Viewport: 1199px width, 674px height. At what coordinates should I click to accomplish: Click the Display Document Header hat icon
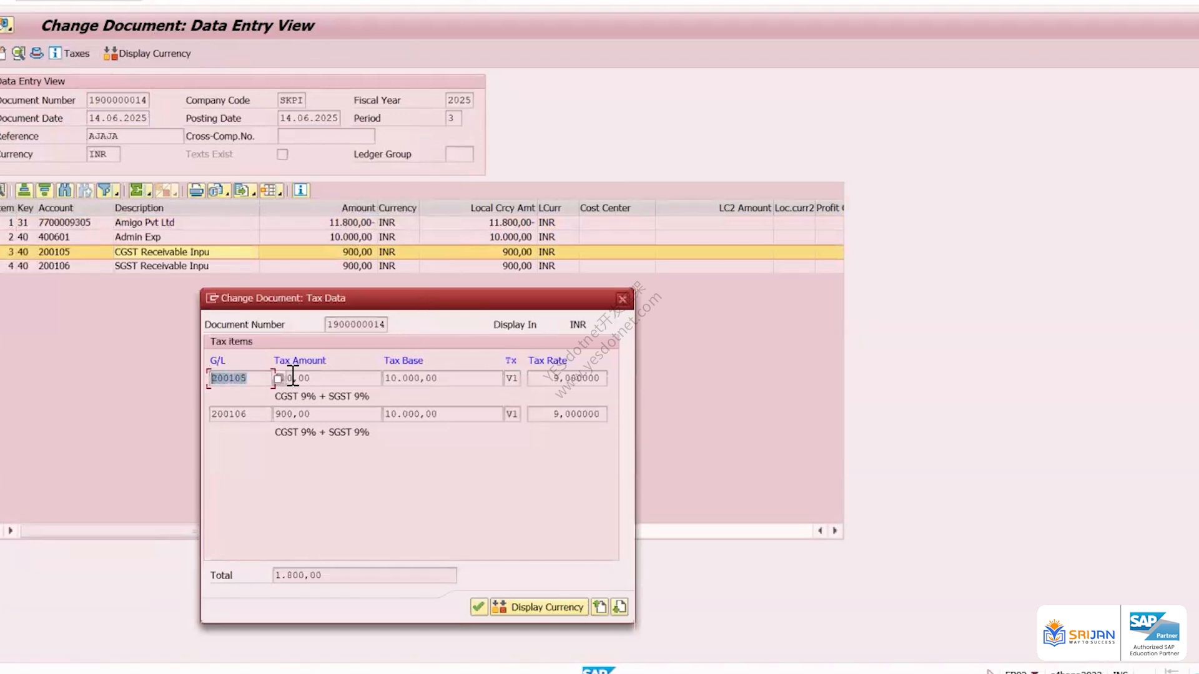[x=37, y=53]
